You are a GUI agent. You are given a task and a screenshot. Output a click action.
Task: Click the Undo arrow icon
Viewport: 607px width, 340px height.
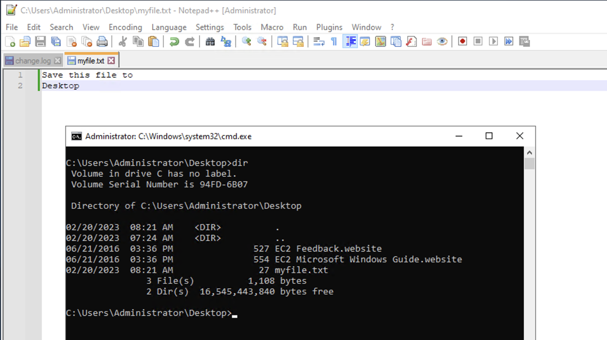click(174, 41)
